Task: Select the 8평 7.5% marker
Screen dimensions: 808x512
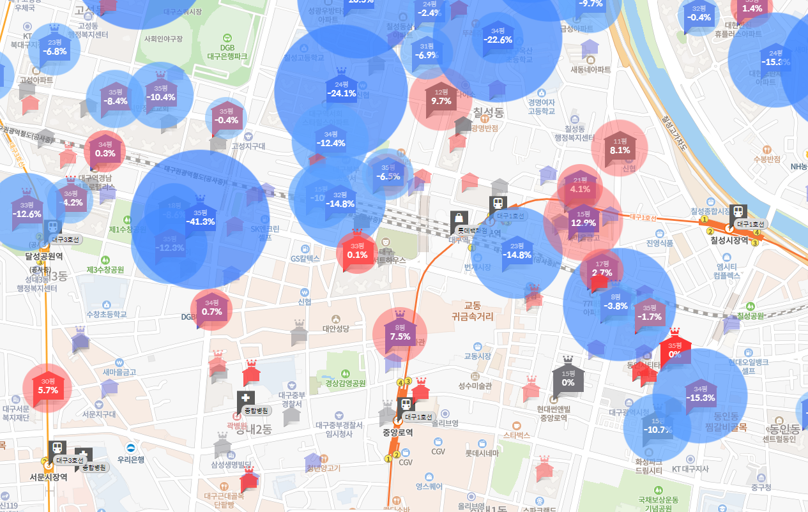Action: click(399, 333)
